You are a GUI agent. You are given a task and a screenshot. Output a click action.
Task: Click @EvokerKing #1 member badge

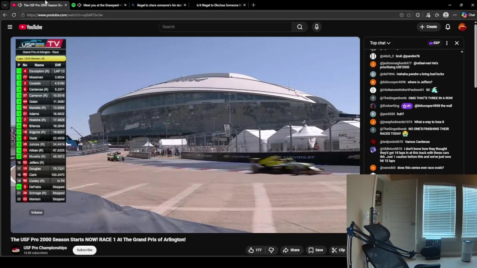click(x=407, y=106)
